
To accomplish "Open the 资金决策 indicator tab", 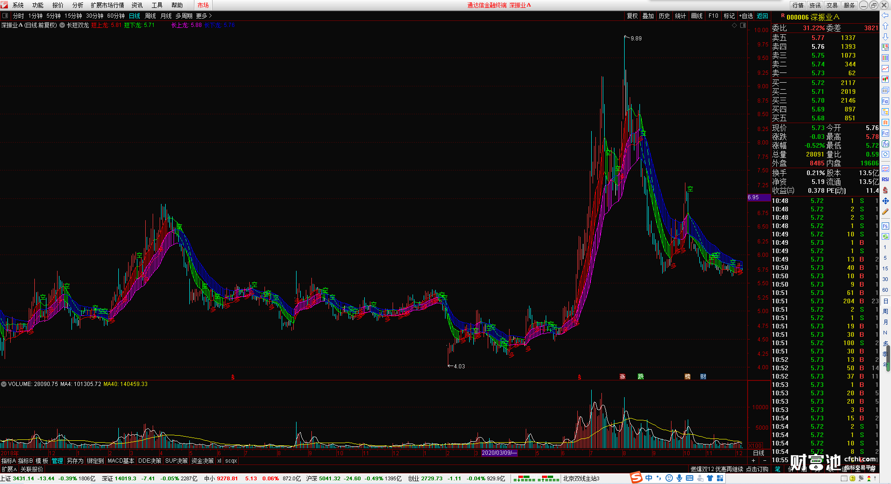I will coord(202,461).
